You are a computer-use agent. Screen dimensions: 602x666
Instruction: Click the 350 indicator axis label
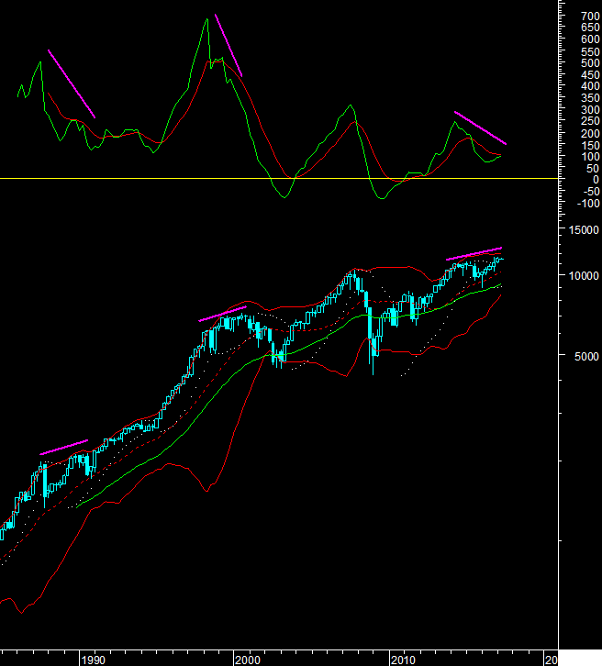[590, 98]
